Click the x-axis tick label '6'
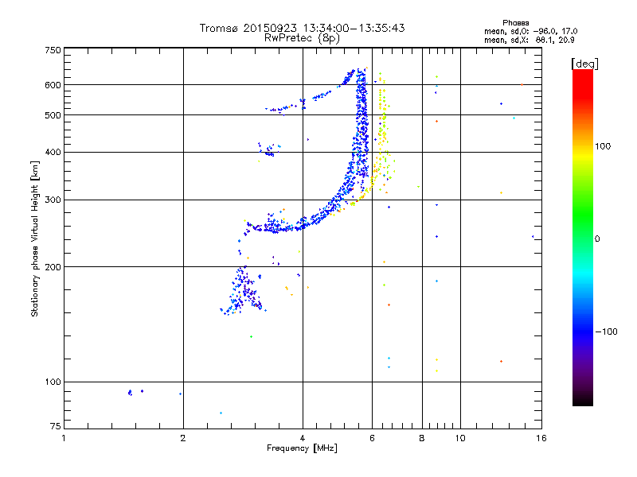The image size is (637, 477). [372, 438]
